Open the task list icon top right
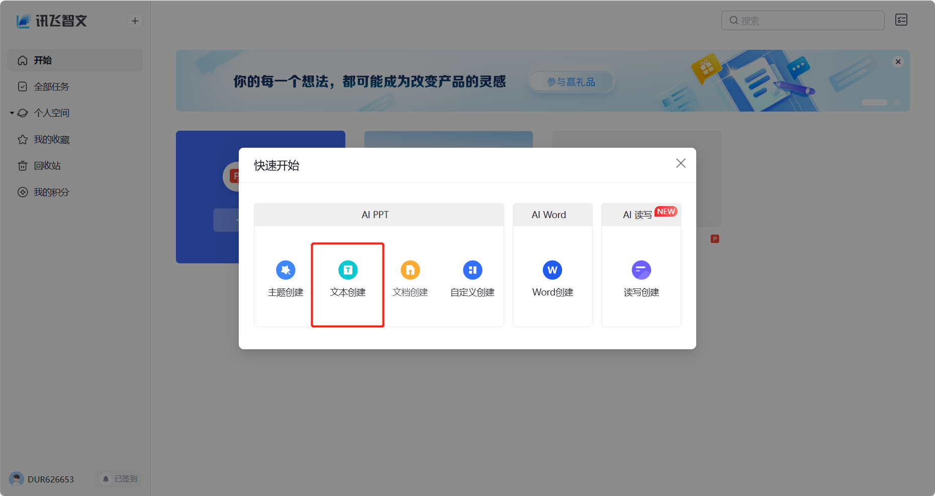Image resolution: width=935 pixels, height=496 pixels. (901, 20)
